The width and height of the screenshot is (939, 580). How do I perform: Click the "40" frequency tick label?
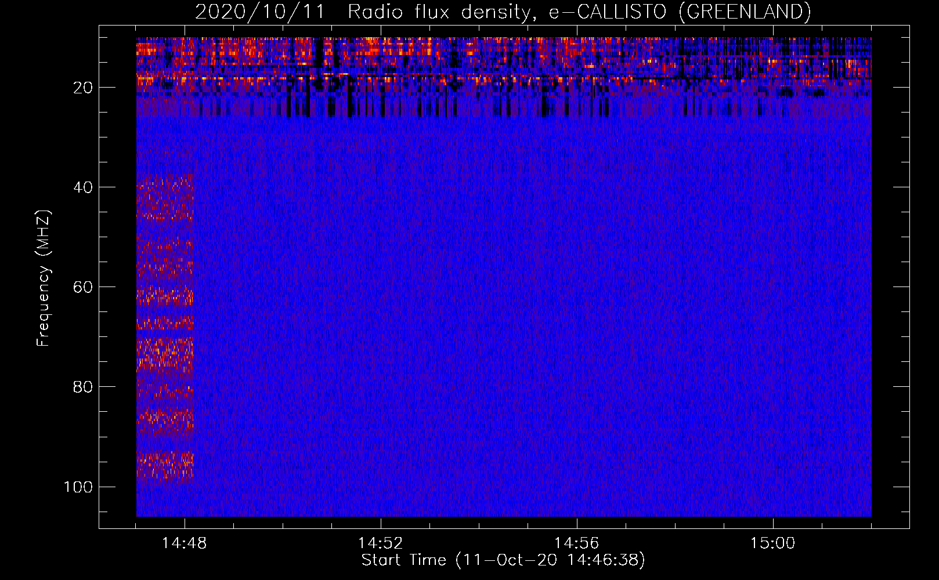pyautogui.click(x=83, y=187)
